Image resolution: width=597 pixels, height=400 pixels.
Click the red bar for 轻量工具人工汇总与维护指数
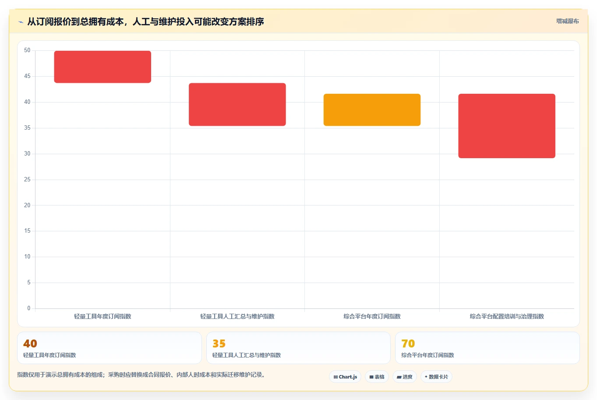coord(237,104)
